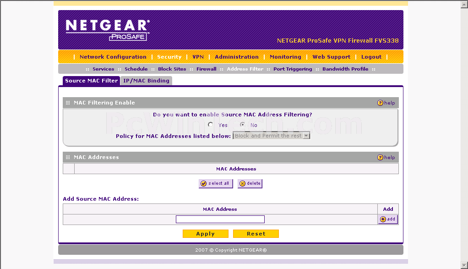Image resolution: width=468 pixels, height=269 pixels.
Task: Click the scrollbar up arrow
Action: (464, 5)
